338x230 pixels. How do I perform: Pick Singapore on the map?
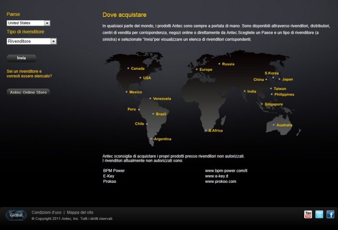tap(274, 104)
